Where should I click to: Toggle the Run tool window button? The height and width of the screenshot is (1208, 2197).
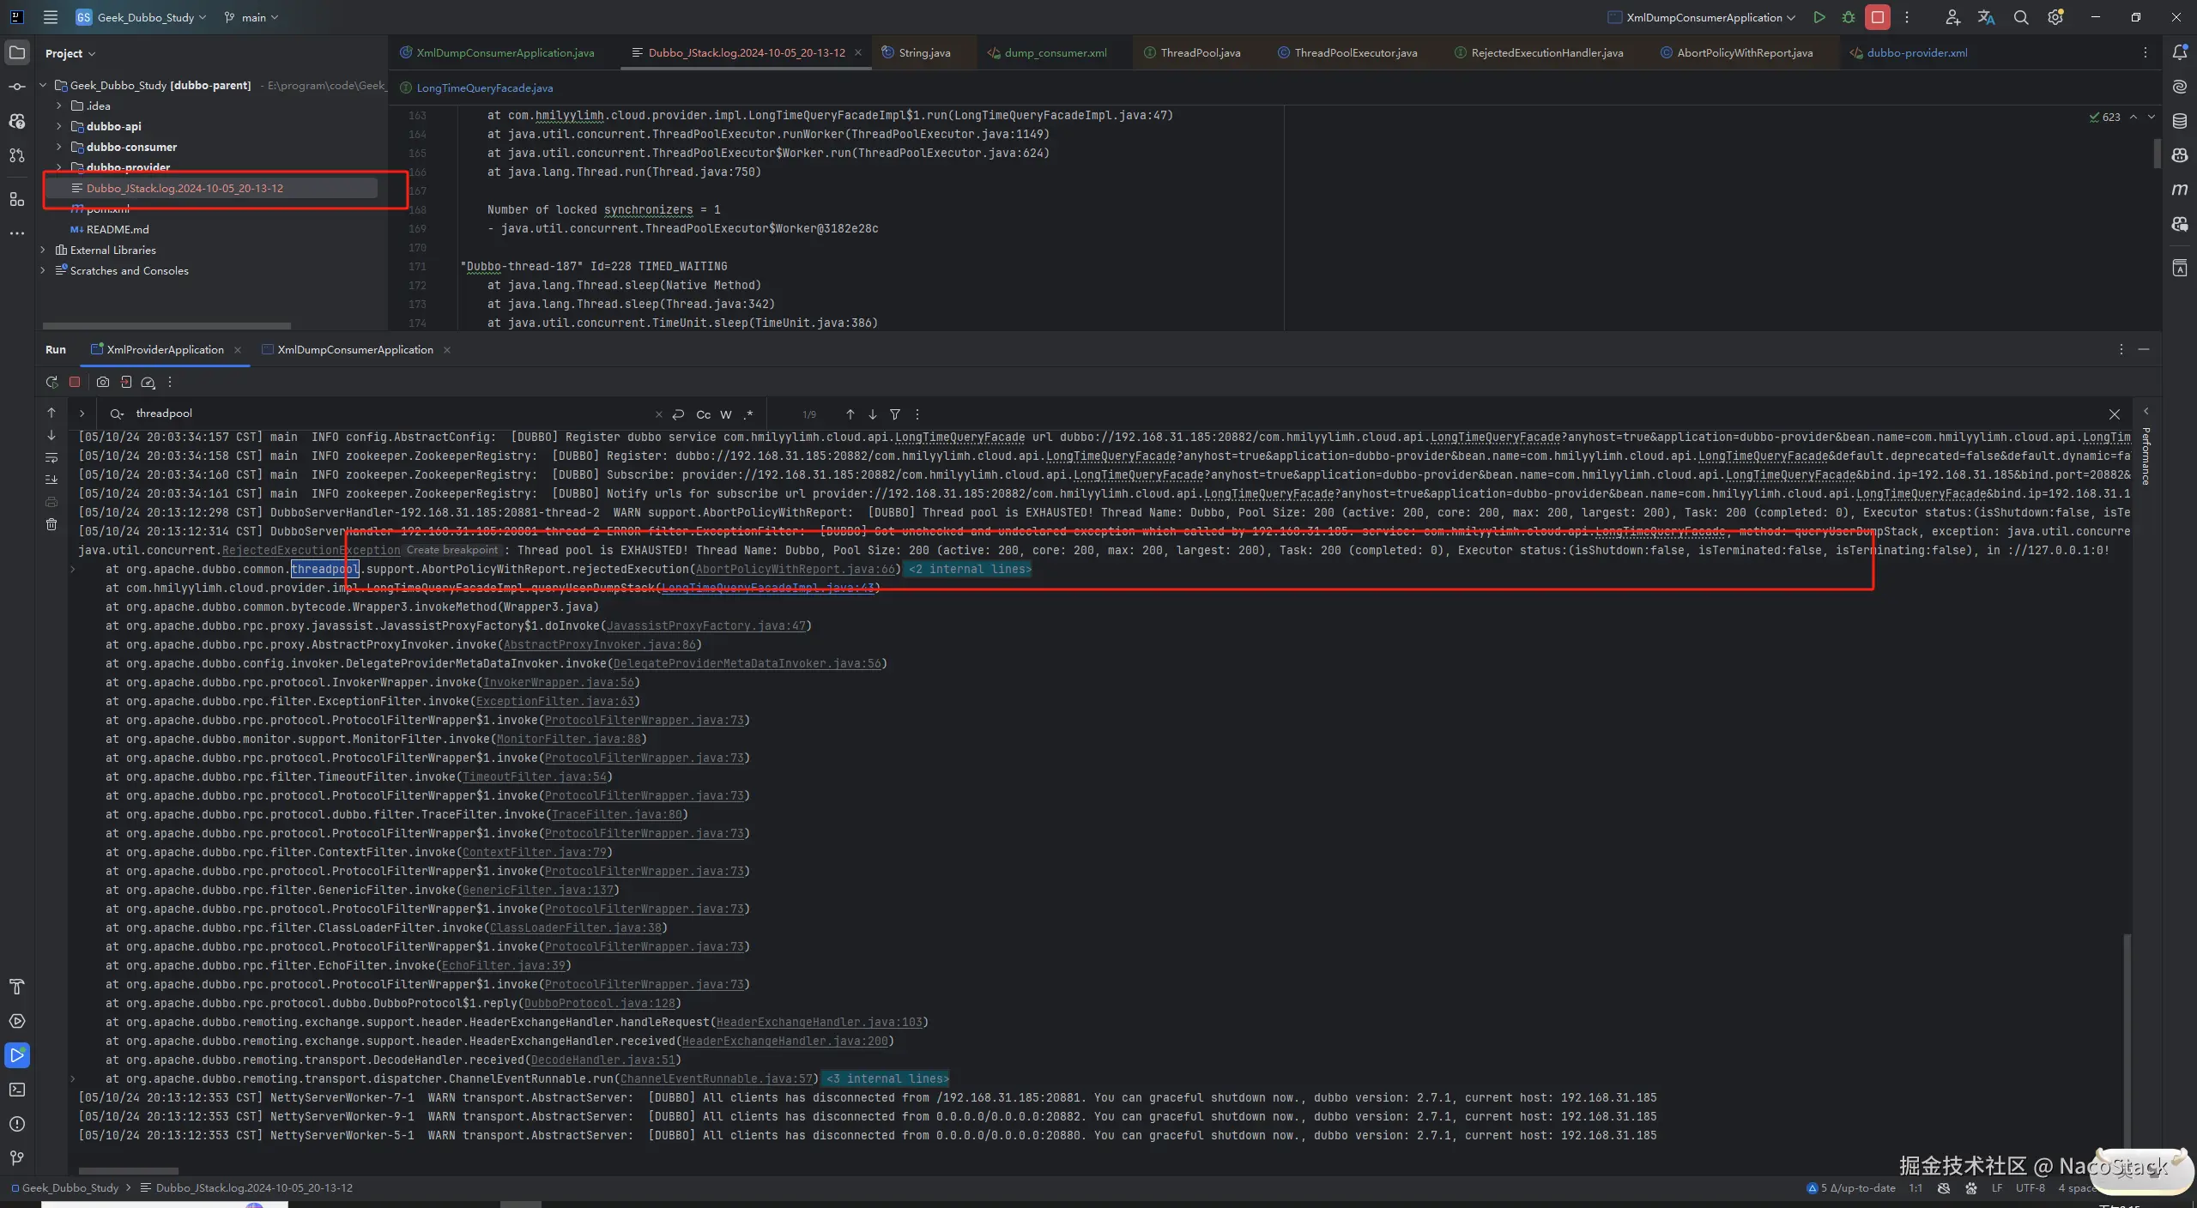coord(17,1055)
